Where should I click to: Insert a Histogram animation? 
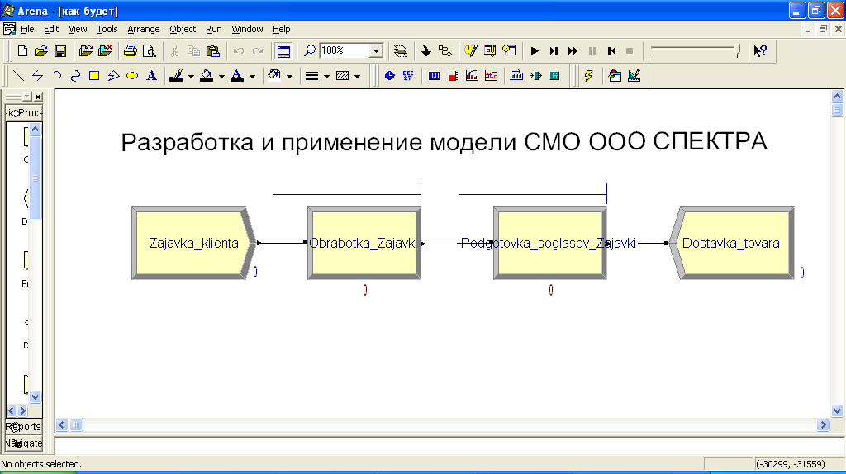(472, 76)
